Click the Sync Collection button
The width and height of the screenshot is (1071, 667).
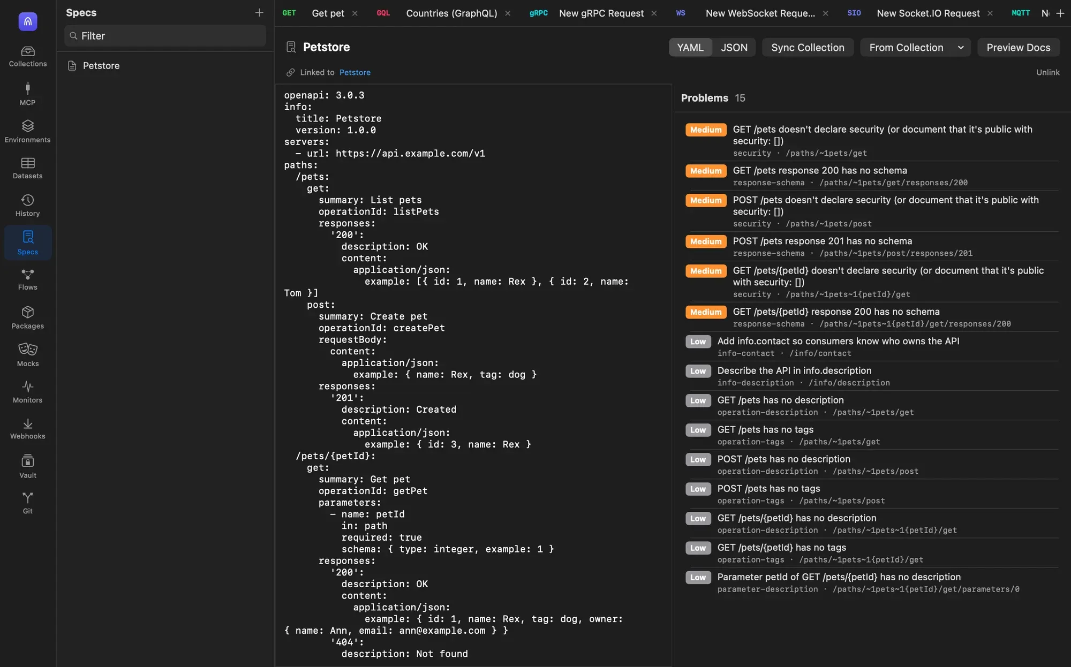(x=808, y=47)
